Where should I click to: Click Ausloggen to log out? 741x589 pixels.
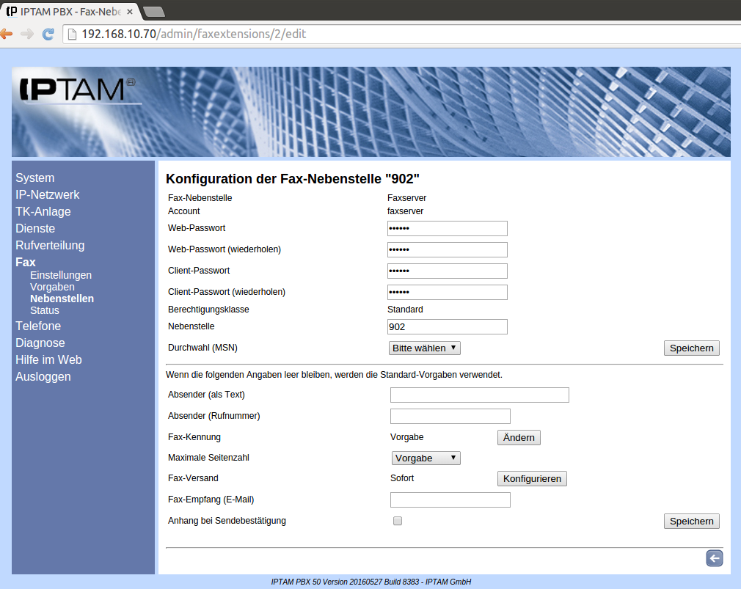pyautogui.click(x=43, y=376)
